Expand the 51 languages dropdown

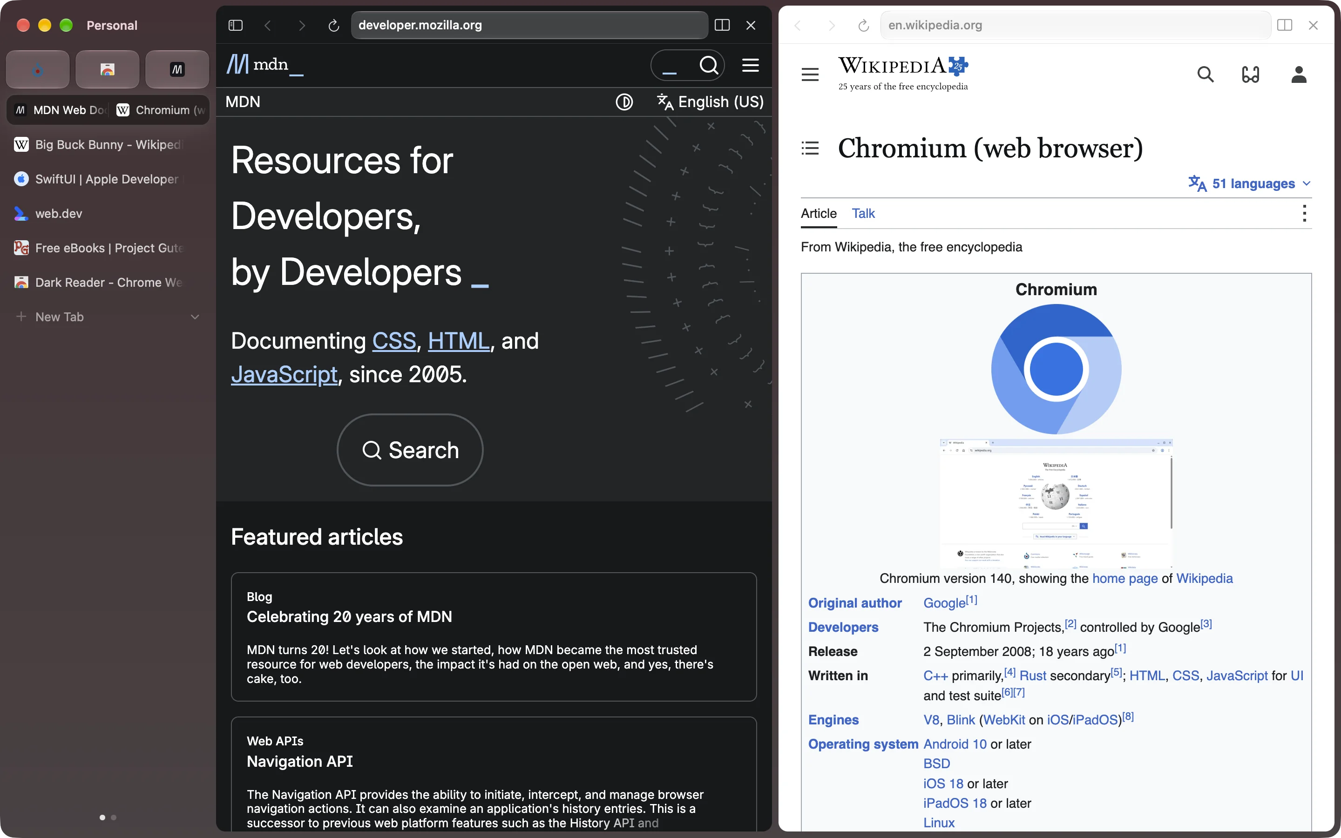click(x=1250, y=183)
